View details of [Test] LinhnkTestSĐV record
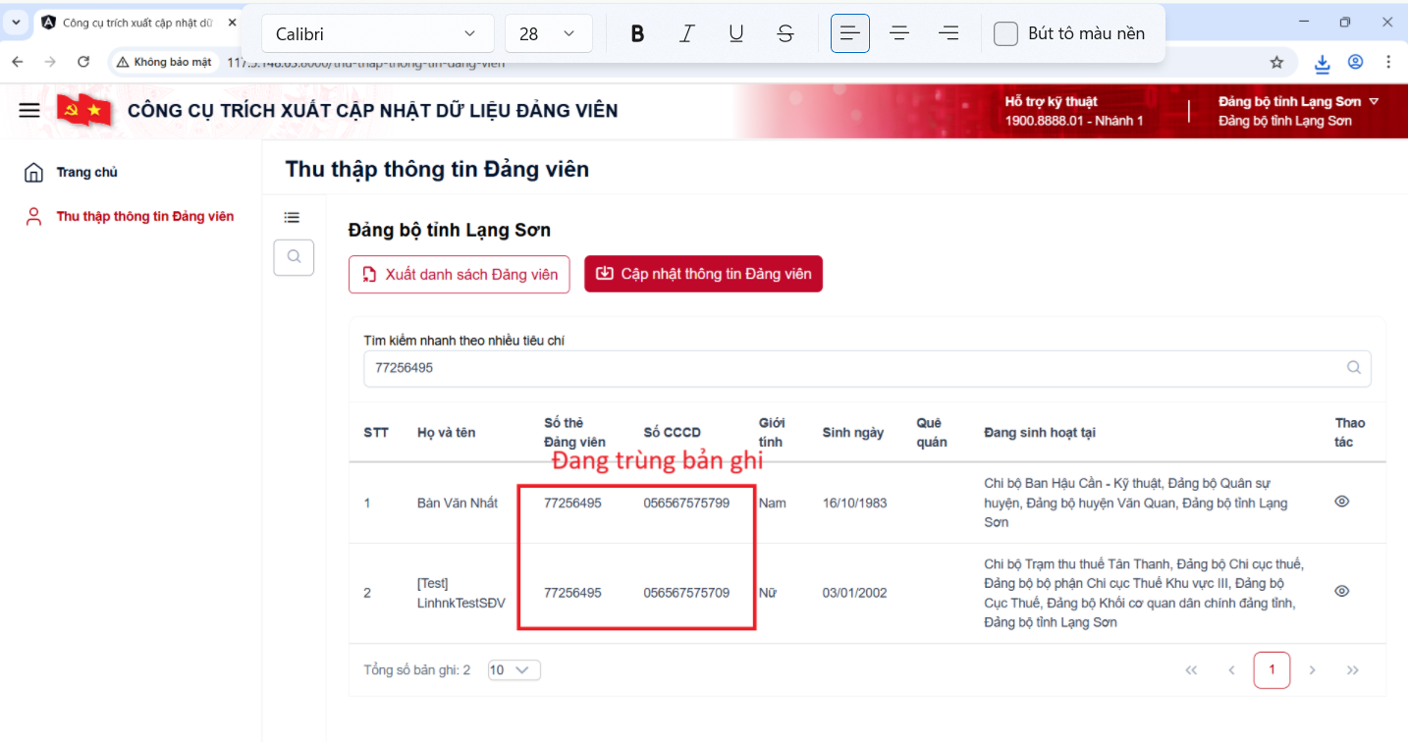The height and width of the screenshot is (742, 1408). coord(1341,591)
